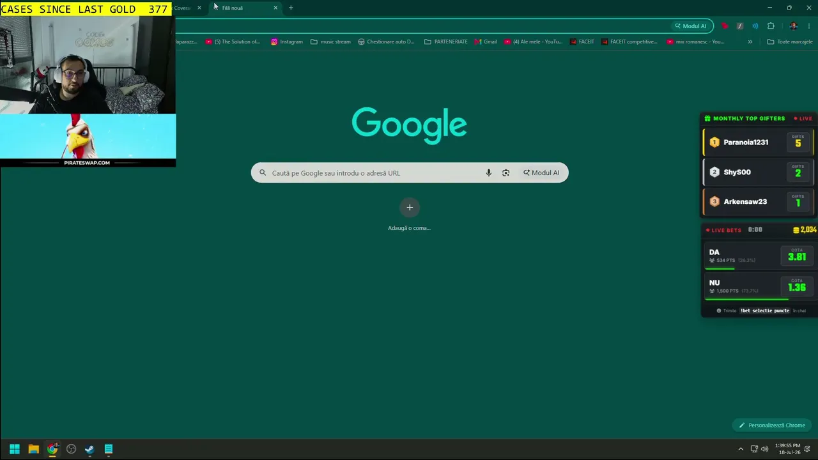Click 'Modul AI' in the address bar

pyautogui.click(x=691, y=26)
